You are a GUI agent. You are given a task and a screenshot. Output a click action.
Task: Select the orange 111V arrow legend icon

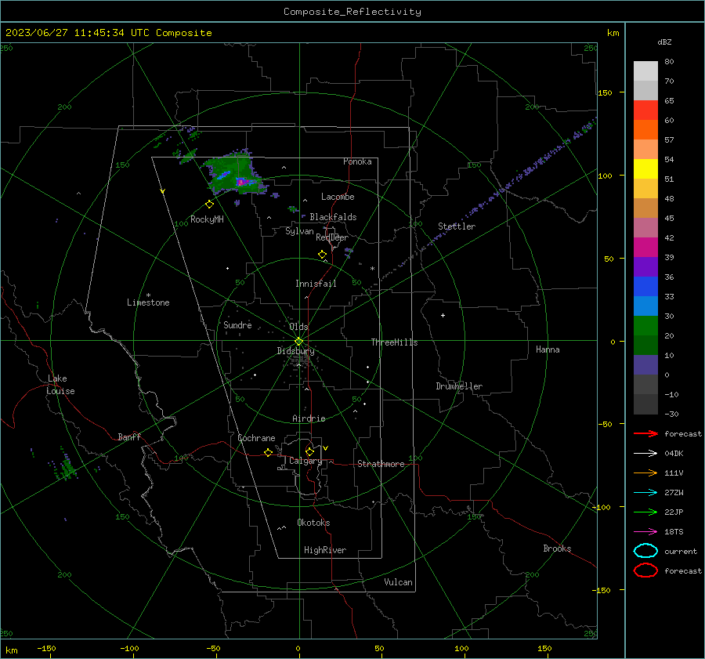[645, 473]
